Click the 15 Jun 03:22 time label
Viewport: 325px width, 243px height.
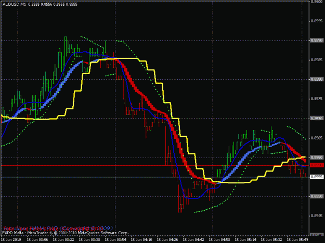coord(63,240)
